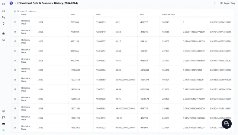Select row number 12

coord(15,41)
